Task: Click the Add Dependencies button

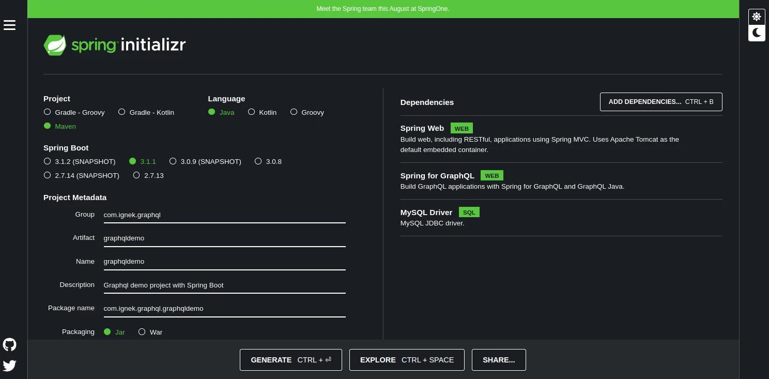Action: coord(661,102)
